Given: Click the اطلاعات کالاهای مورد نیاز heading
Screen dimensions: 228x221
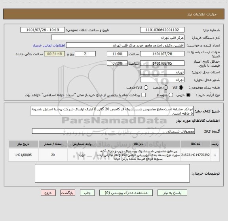Looking at the screenshot, I should pyautogui.click(x=198, y=121).
